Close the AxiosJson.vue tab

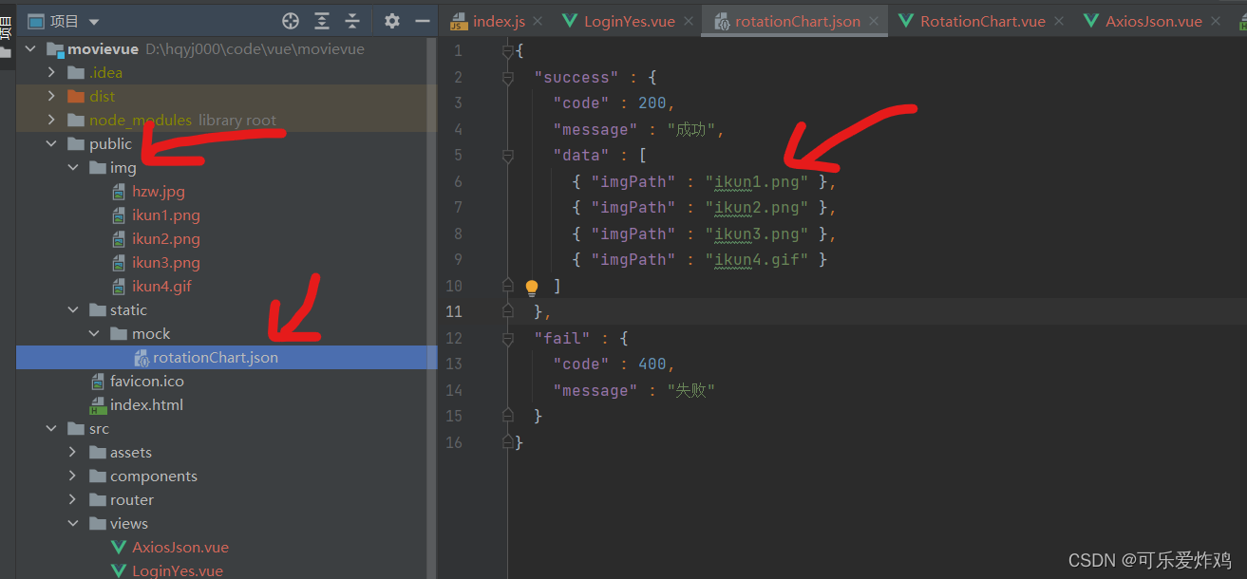click(1216, 21)
